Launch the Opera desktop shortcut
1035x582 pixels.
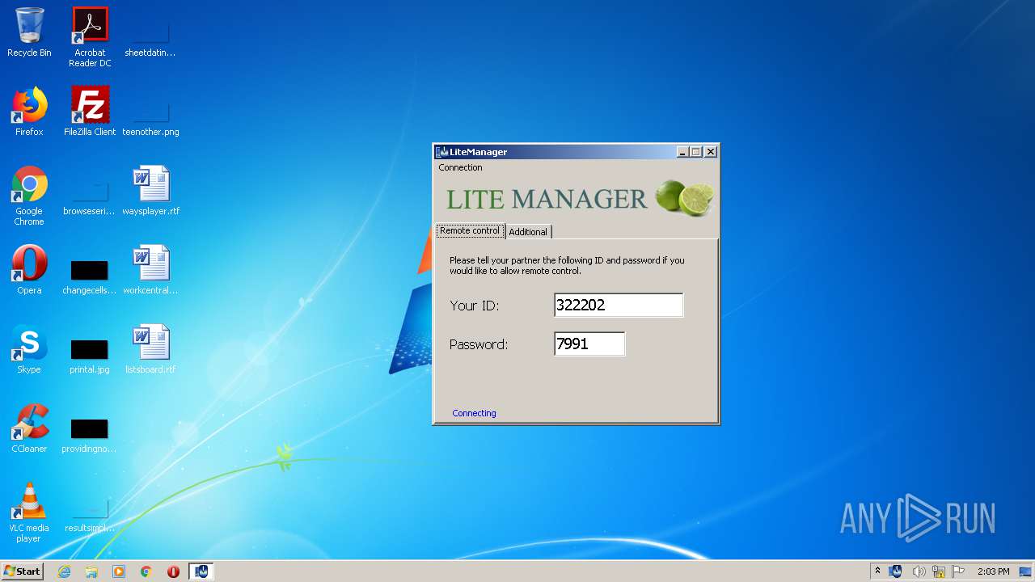[29, 270]
